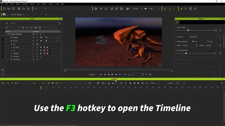Viewport: 225px width, 126px height.
Task: Click the search magnifier in the Scene panel
Action: pyautogui.click(x=7, y=23)
